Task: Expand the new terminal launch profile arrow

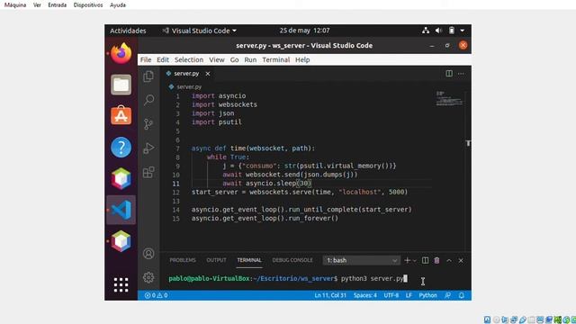Action: pyautogui.click(x=415, y=261)
